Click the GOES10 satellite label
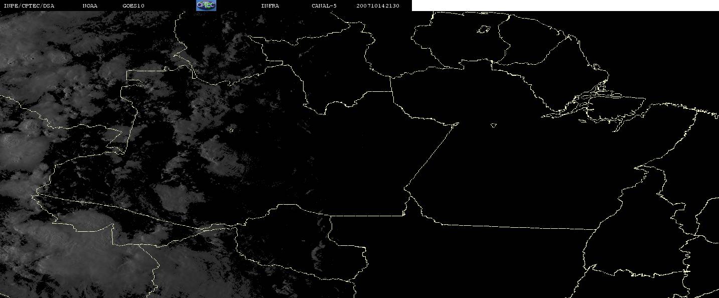This screenshot has width=719, height=298. click(133, 6)
